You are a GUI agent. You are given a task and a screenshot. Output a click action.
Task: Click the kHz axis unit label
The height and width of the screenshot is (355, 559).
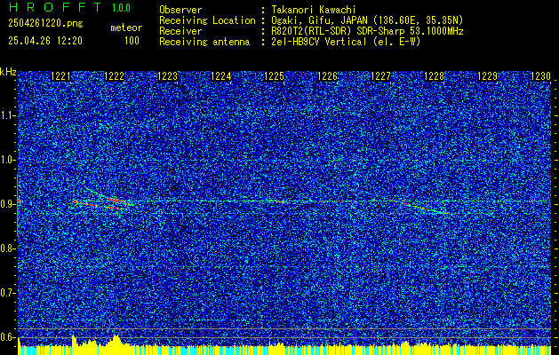(8, 72)
